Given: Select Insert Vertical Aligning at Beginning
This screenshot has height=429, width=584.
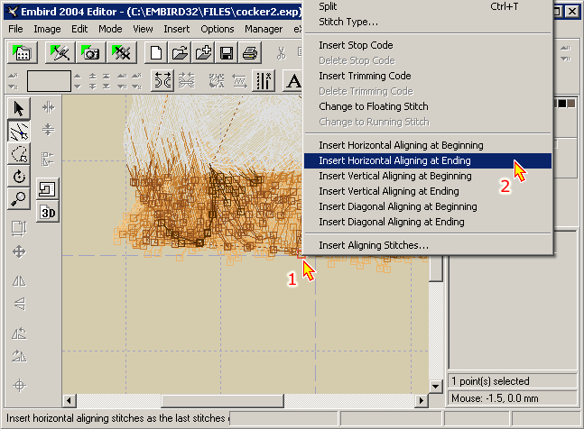Looking at the screenshot, I should point(428,176).
